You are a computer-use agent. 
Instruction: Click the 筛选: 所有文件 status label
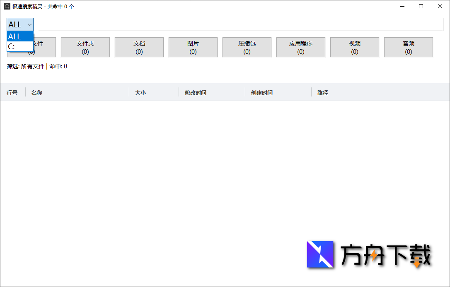[x=25, y=66]
